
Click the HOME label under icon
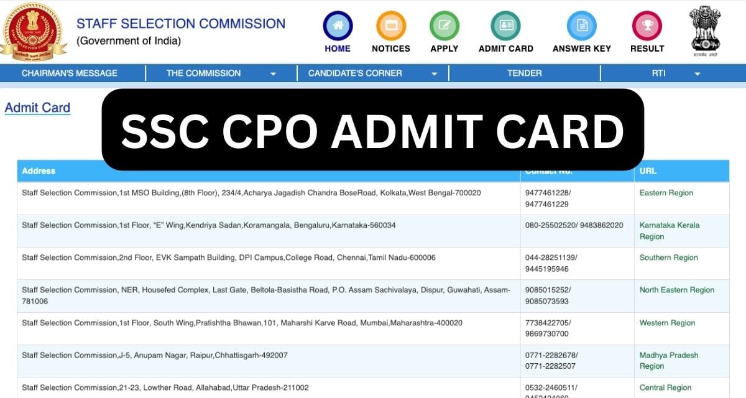[338, 49]
